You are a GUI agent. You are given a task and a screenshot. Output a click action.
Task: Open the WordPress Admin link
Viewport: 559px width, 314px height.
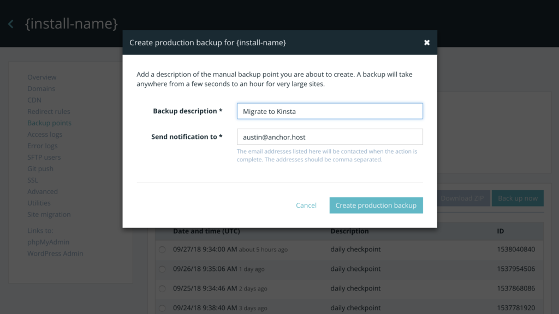click(55, 253)
